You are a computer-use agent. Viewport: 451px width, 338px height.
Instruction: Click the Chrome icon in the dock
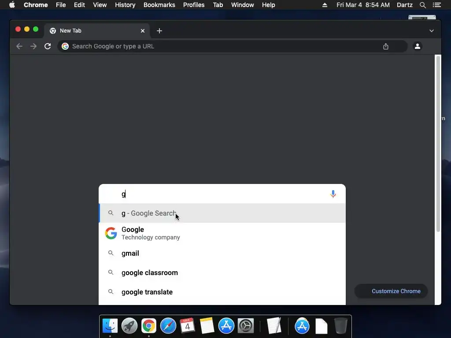pos(149,326)
